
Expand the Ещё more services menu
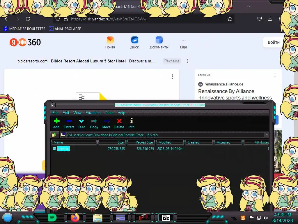point(184,44)
